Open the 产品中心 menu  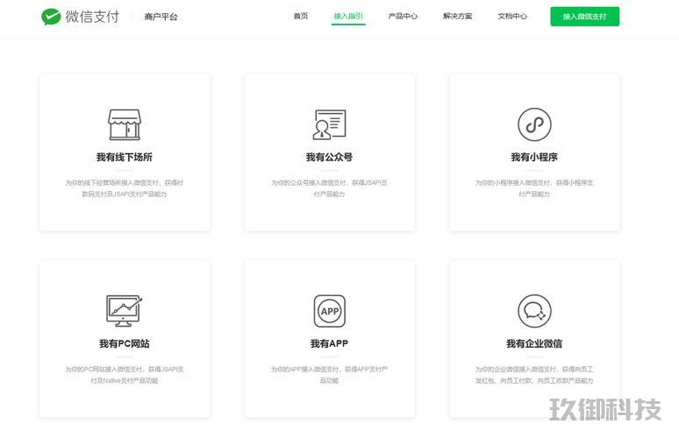403,17
